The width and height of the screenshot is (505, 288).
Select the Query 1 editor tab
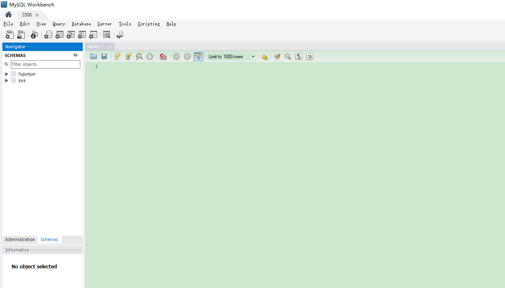click(96, 47)
